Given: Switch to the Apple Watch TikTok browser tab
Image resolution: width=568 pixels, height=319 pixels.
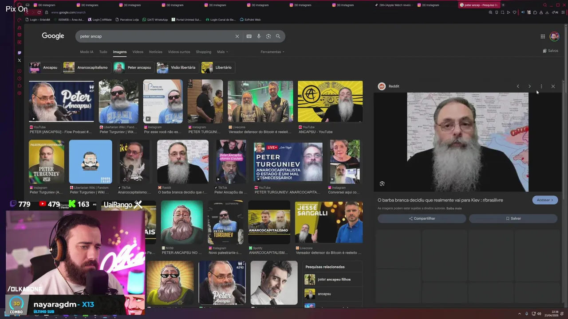Looking at the screenshot, I should tap(394, 5).
